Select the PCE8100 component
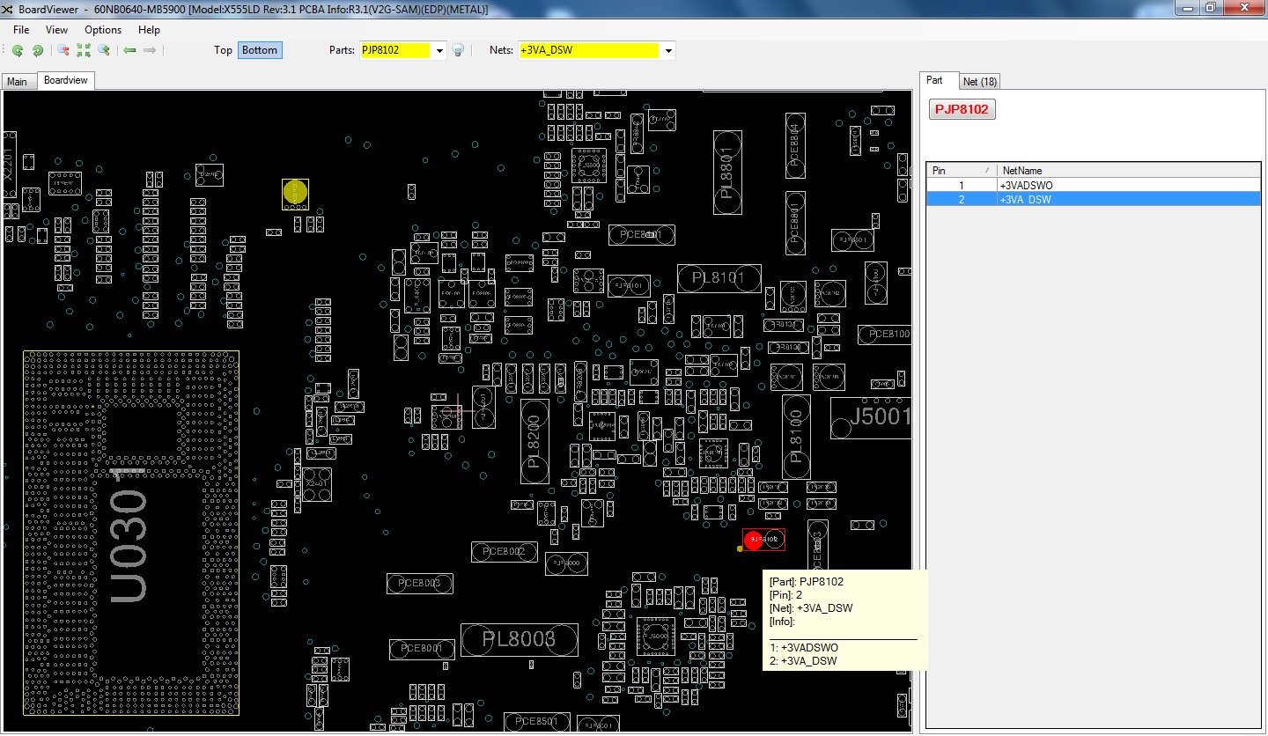 coord(885,335)
